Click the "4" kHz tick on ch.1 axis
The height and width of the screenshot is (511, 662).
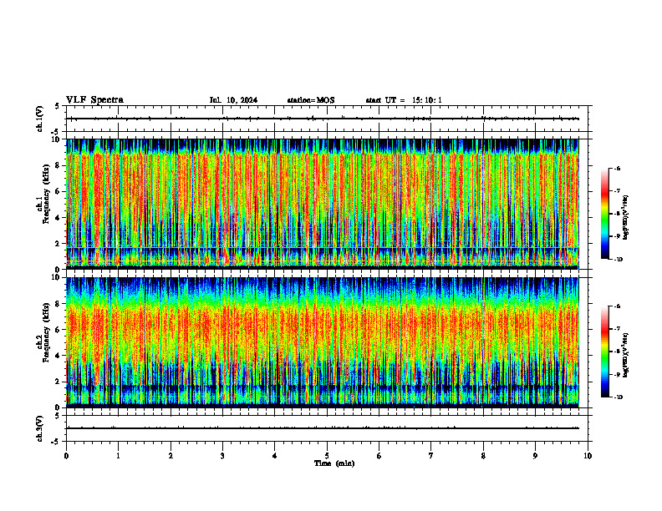(59, 218)
